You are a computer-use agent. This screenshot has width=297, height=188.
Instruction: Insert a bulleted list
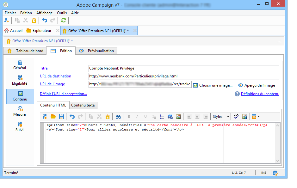pos(162,117)
